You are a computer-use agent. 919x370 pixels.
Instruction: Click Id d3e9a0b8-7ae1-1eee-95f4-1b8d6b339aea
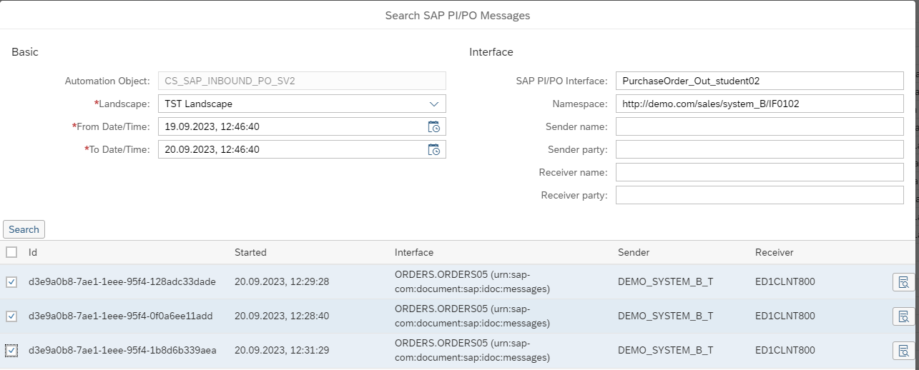click(122, 351)
